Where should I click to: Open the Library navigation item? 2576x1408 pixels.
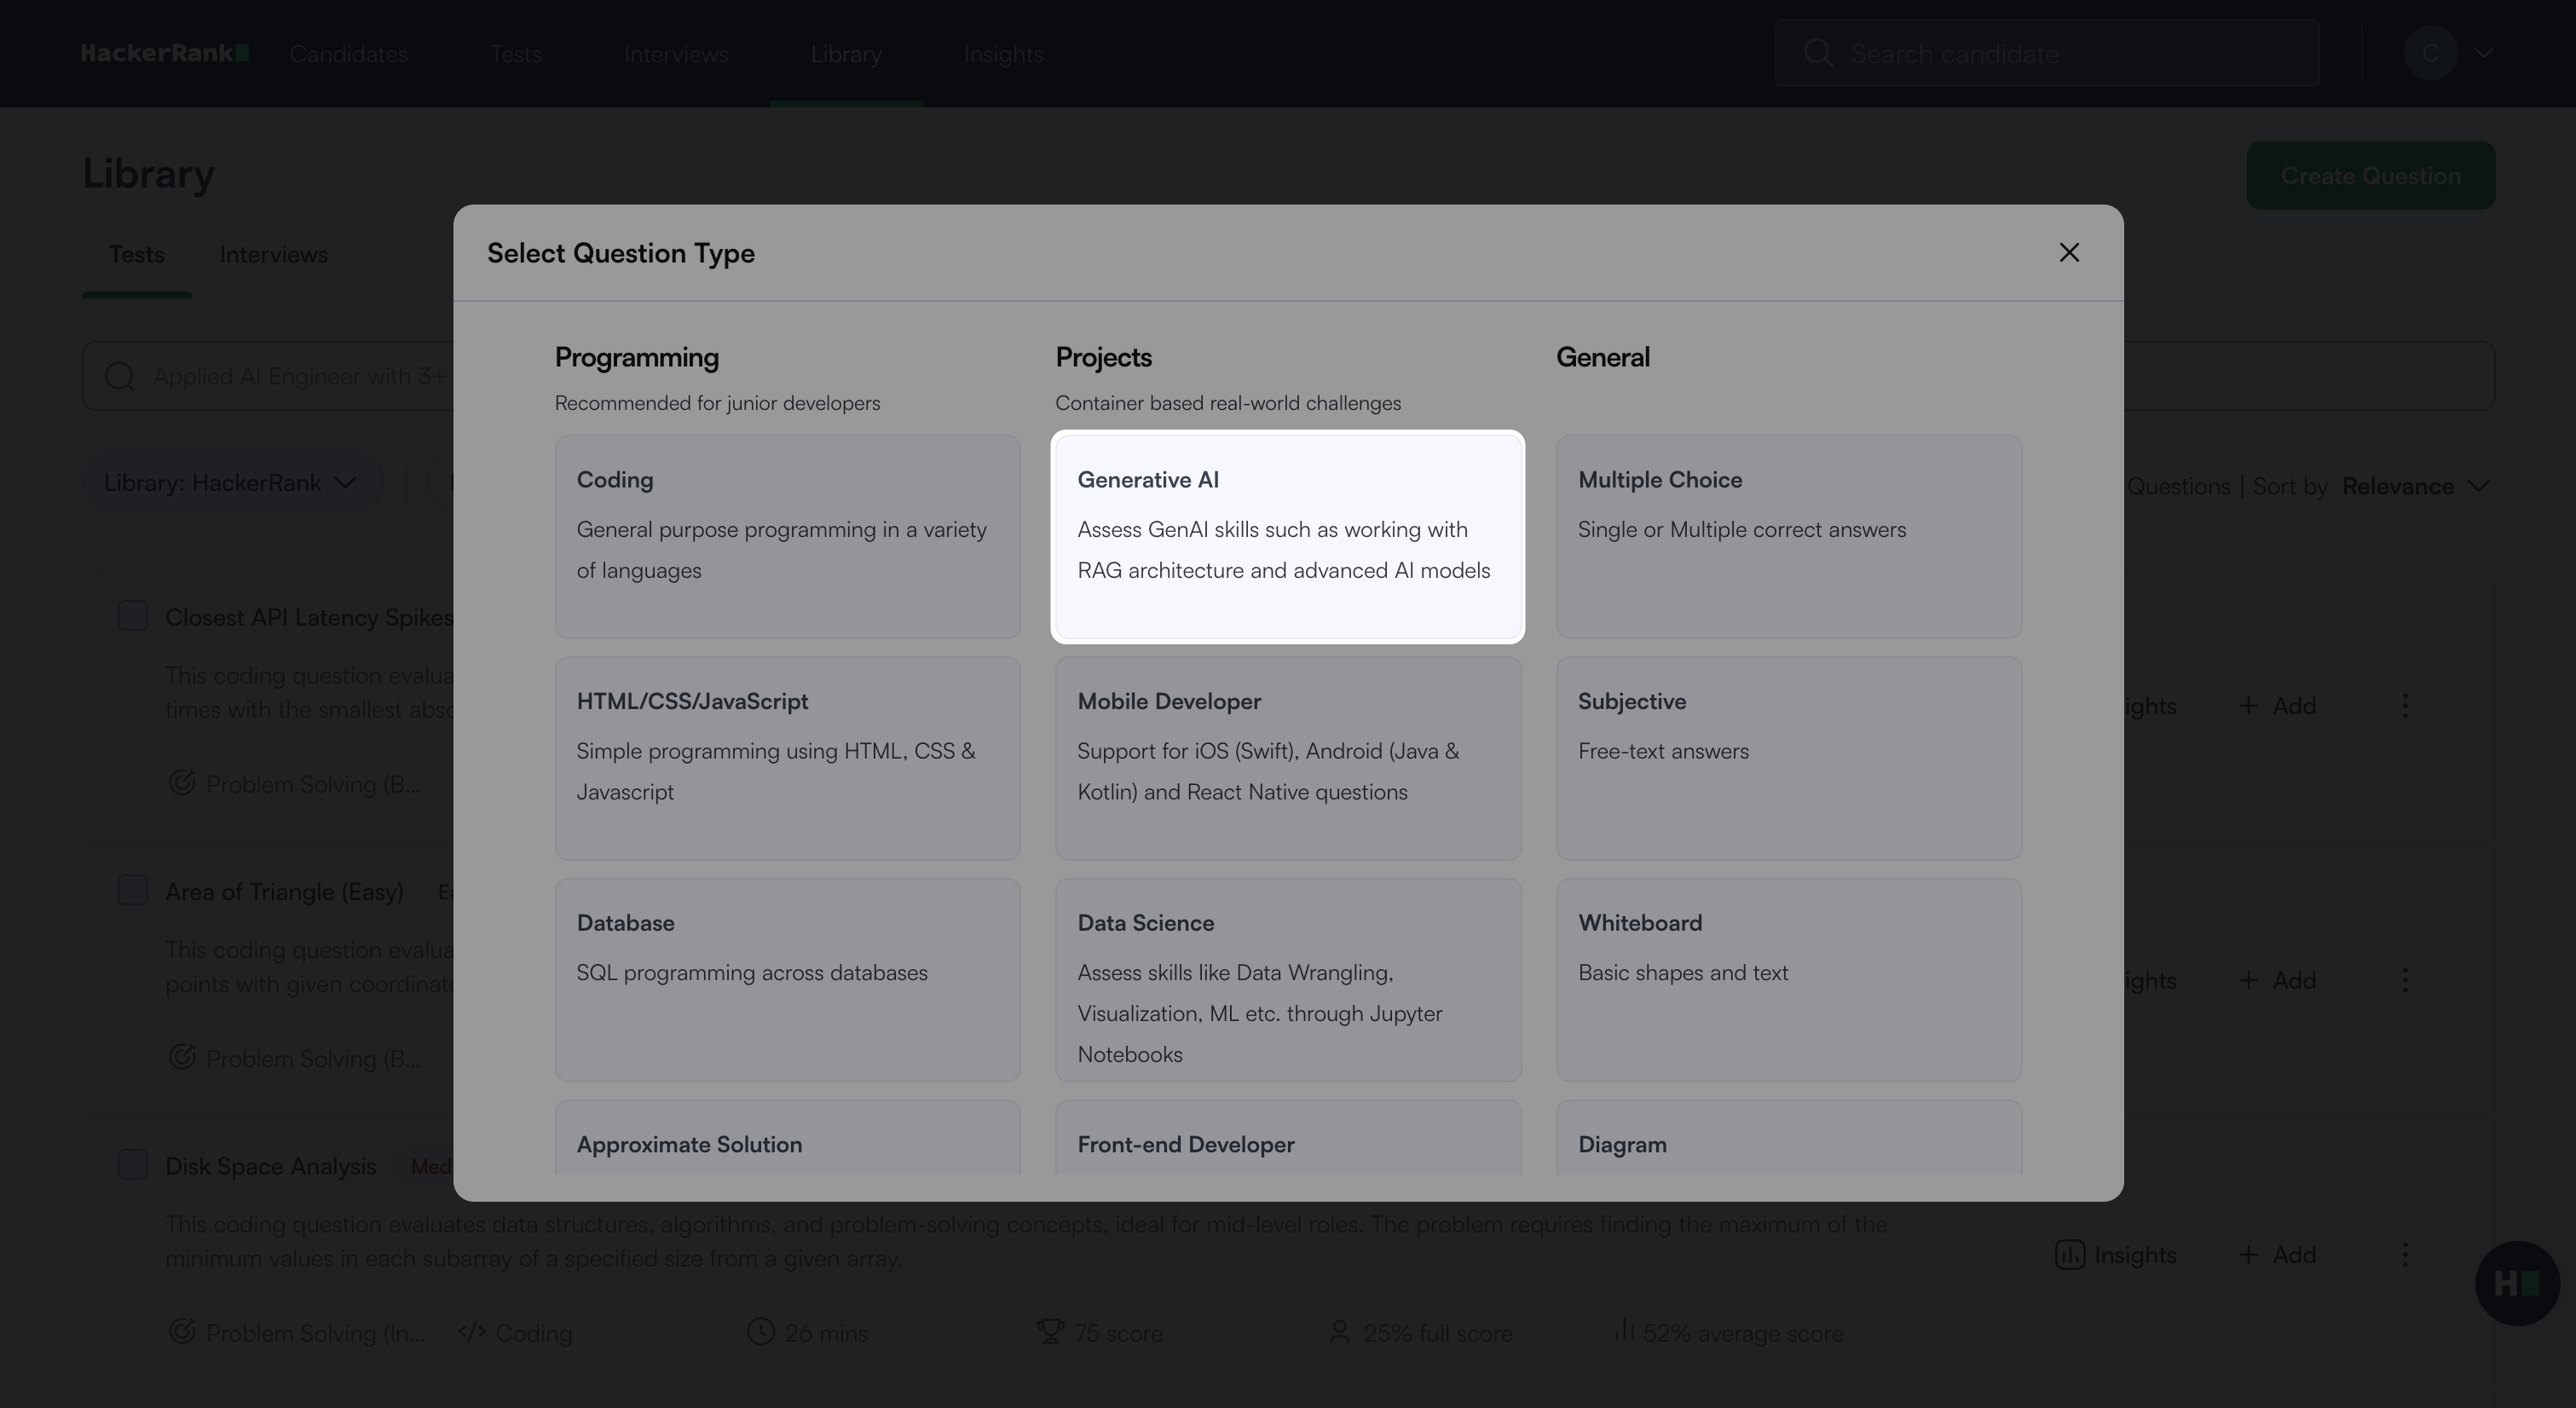point(846,54)
